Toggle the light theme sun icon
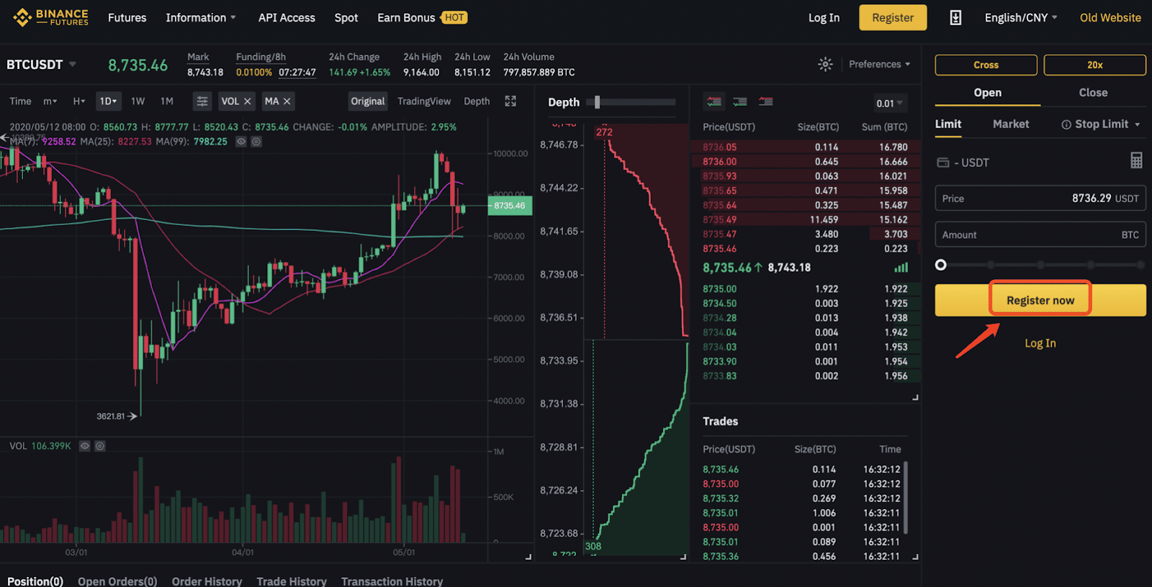 [825, 64]
